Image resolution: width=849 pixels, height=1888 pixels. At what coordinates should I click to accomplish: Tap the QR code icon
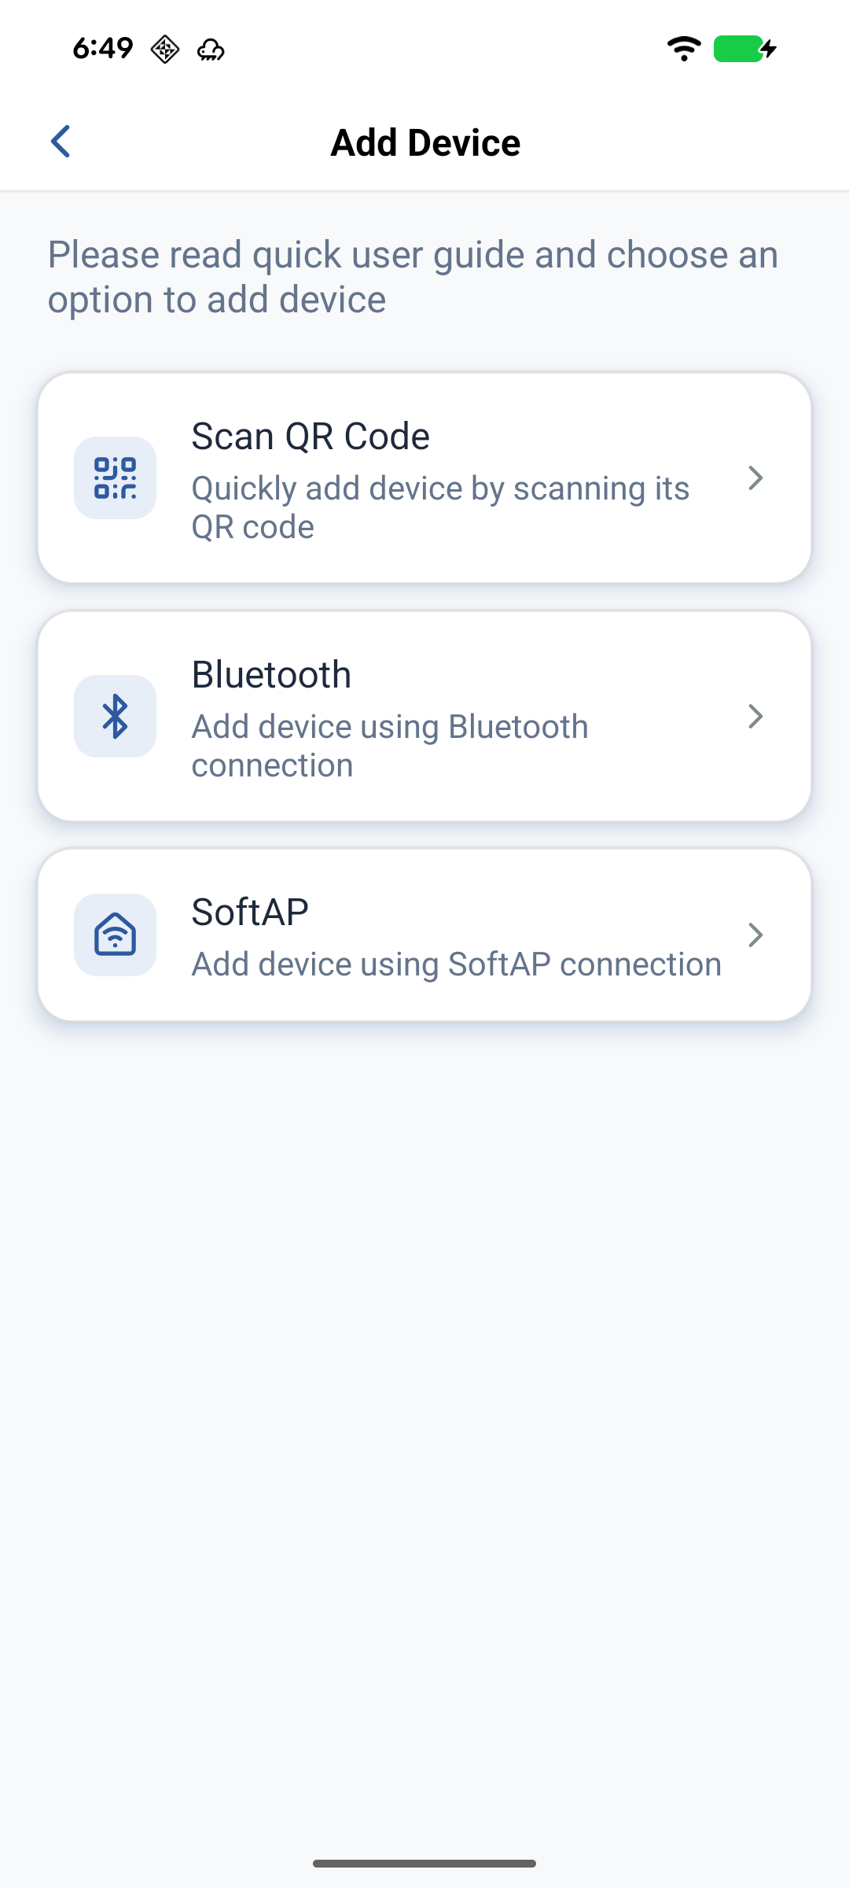[115, 478]
